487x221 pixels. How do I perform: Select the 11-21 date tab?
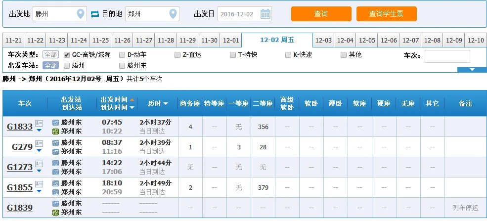[x=14, y=41]
